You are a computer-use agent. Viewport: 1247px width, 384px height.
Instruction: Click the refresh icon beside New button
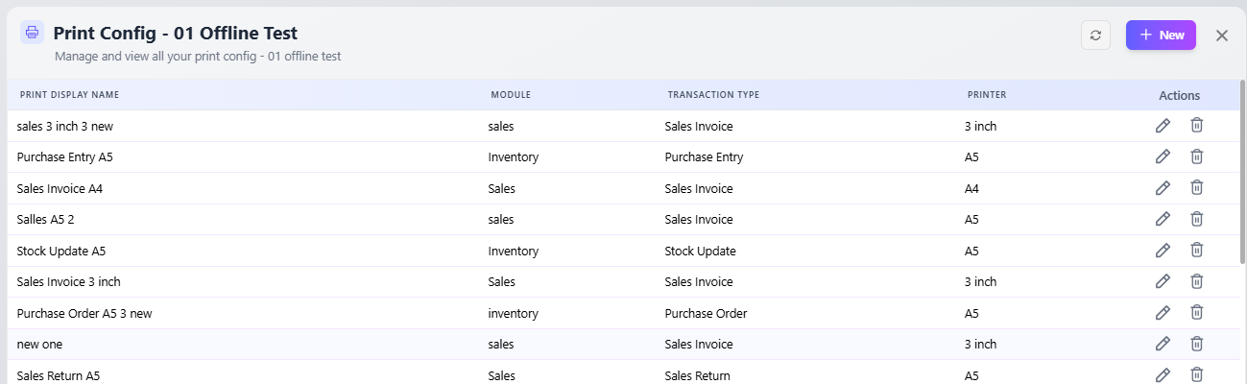click(1095, 36)
